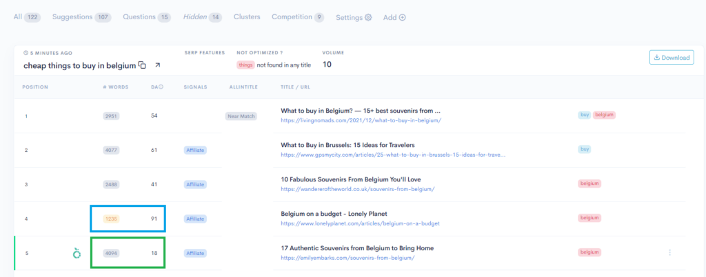The image size is (706, 277).
Task: Open wandereroftheworld.co.uk URL link
Action: pos(358,189)
